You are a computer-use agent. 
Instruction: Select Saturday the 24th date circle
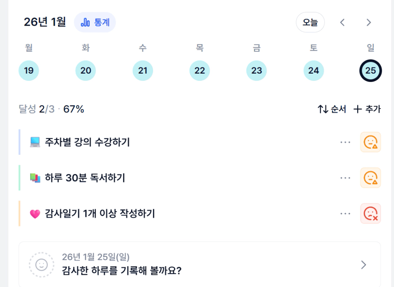(313, 71)
